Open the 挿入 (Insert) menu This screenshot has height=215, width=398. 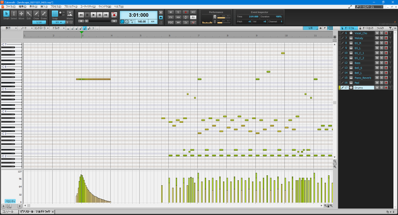pyautogui.click(x=44, y=6)
